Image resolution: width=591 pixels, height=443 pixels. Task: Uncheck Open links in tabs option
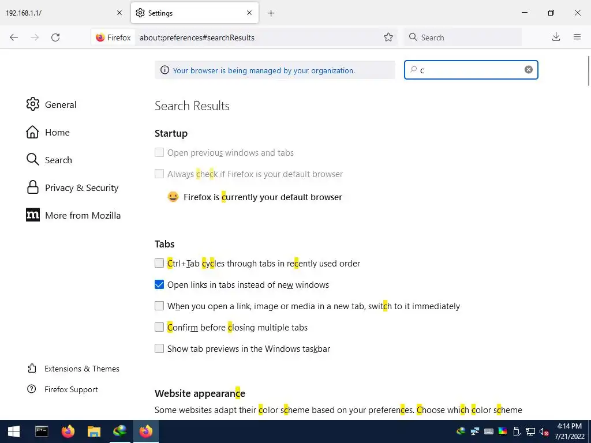[x=159, y=284]
